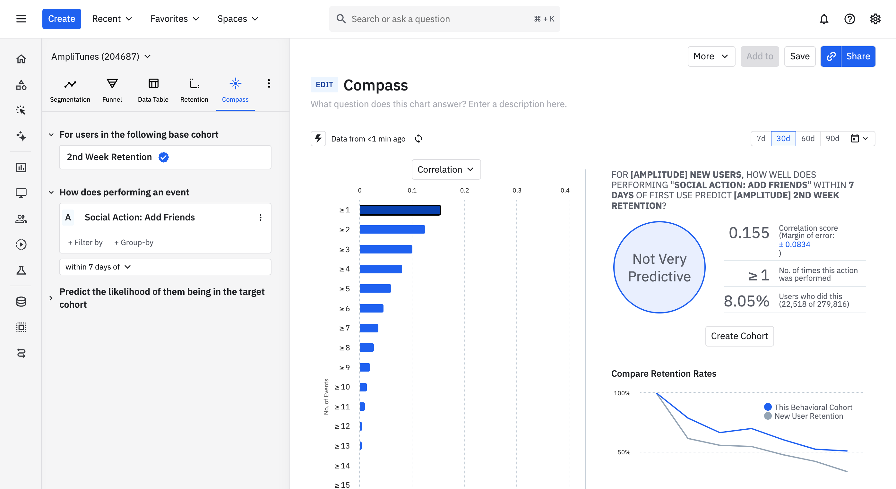Image resolution: width=896 pixels, height=489 pixels.
Task: Click the copy link icon beside Share
Action: click(831, 56)
